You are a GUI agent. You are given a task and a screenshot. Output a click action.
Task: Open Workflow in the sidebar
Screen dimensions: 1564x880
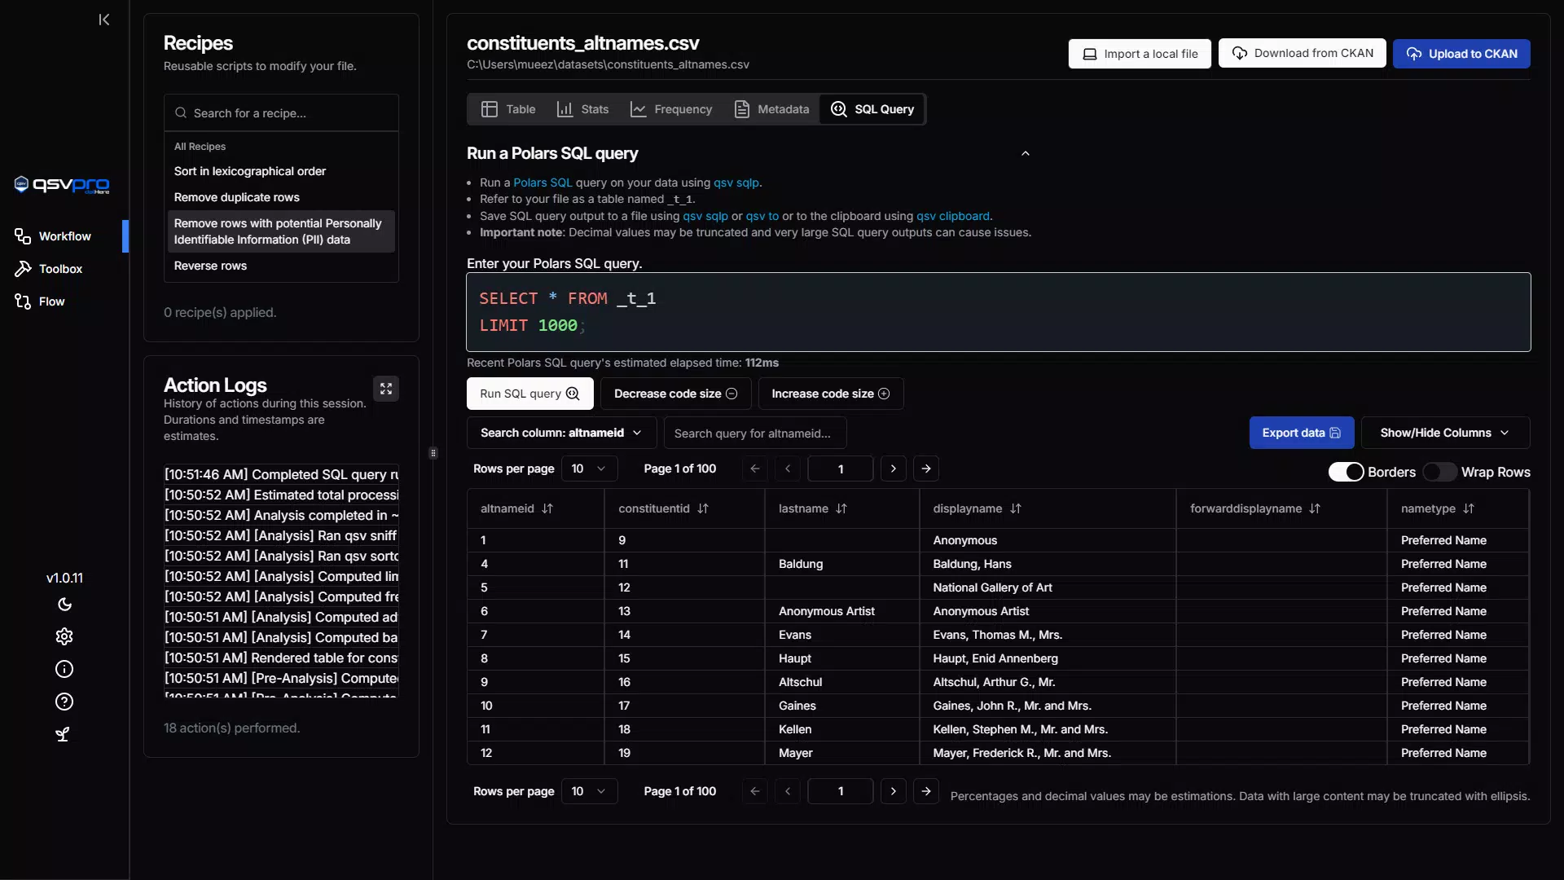65,236
